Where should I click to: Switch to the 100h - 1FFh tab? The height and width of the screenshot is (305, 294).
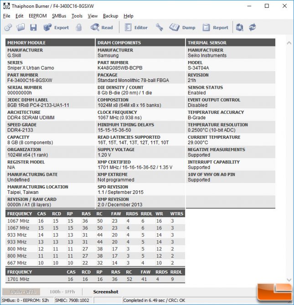tap(62, 292)
